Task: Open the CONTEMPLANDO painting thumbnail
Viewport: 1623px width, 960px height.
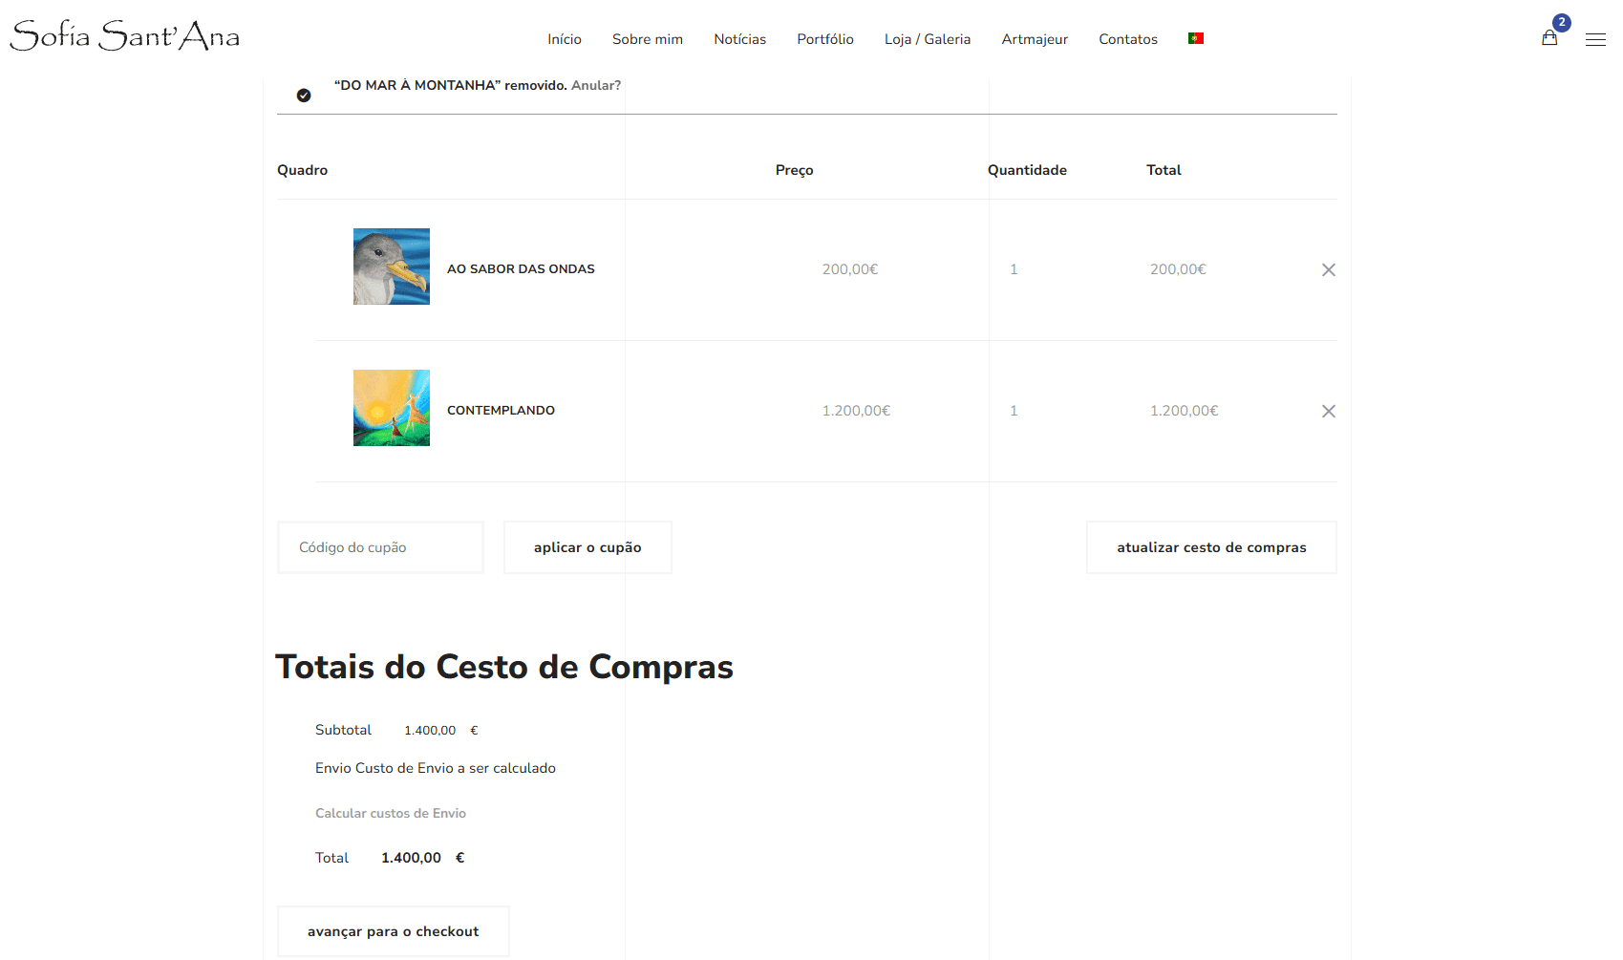Action: pos(392,408)
